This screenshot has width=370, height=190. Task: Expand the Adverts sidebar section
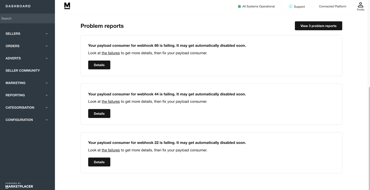pyautogui.click(x=27, y=58)
